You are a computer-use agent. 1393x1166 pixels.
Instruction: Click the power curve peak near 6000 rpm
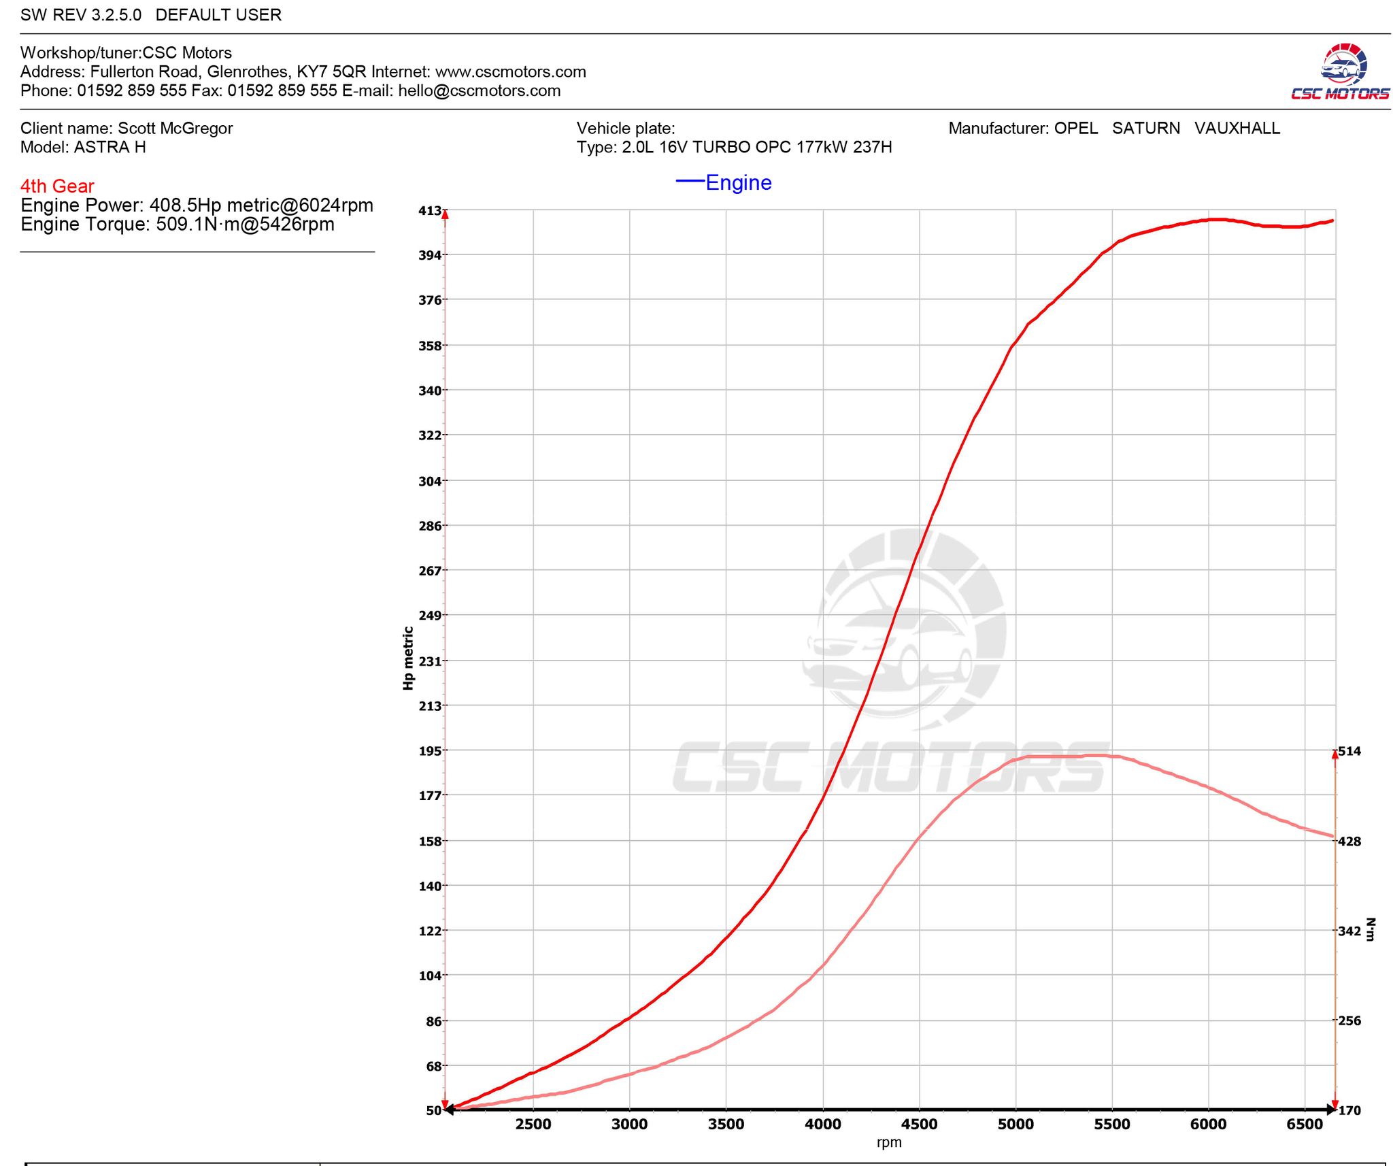point(1214,219)
